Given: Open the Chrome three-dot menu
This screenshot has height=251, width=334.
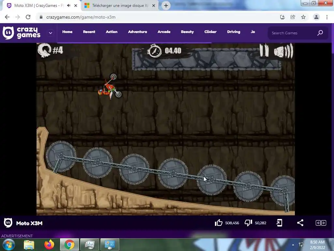Looking at the screenshot, I should pyautogui.click(x=327, y=17).
